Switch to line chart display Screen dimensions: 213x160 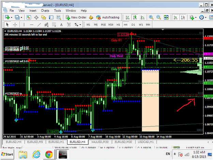tap(142, 17)
